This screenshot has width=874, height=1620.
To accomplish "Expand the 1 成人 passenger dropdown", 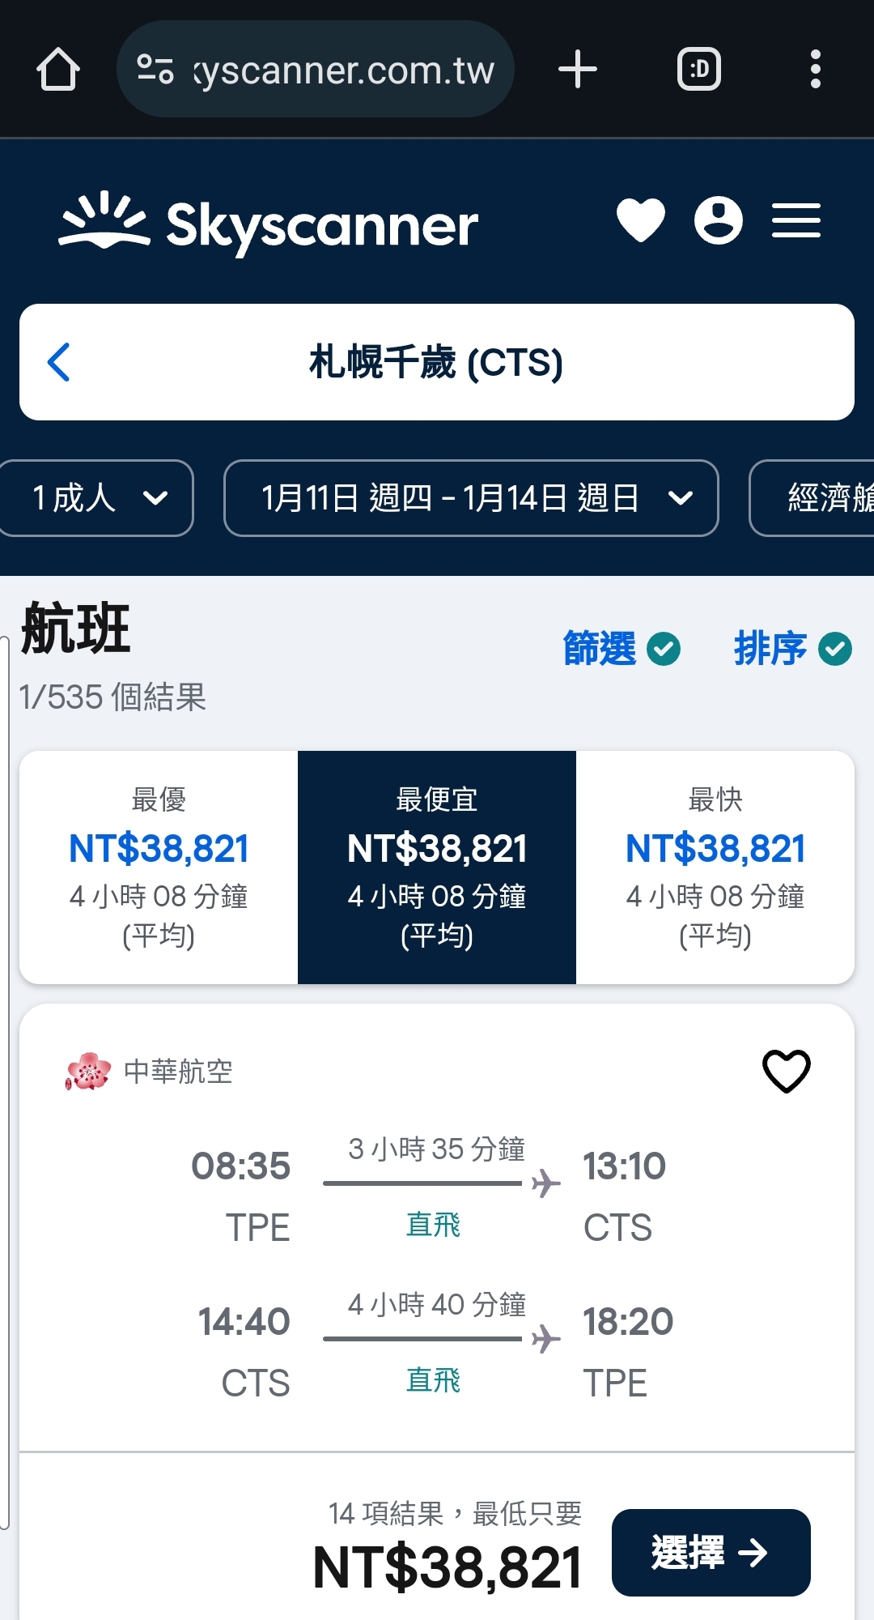I will coord(95,498).
